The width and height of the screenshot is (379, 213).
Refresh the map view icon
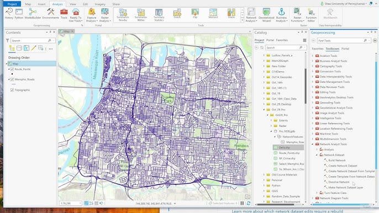249,203
